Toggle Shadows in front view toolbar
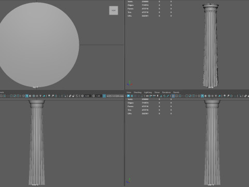The height and width of the screenshot is (187, 249). click(x=44, y=96)
